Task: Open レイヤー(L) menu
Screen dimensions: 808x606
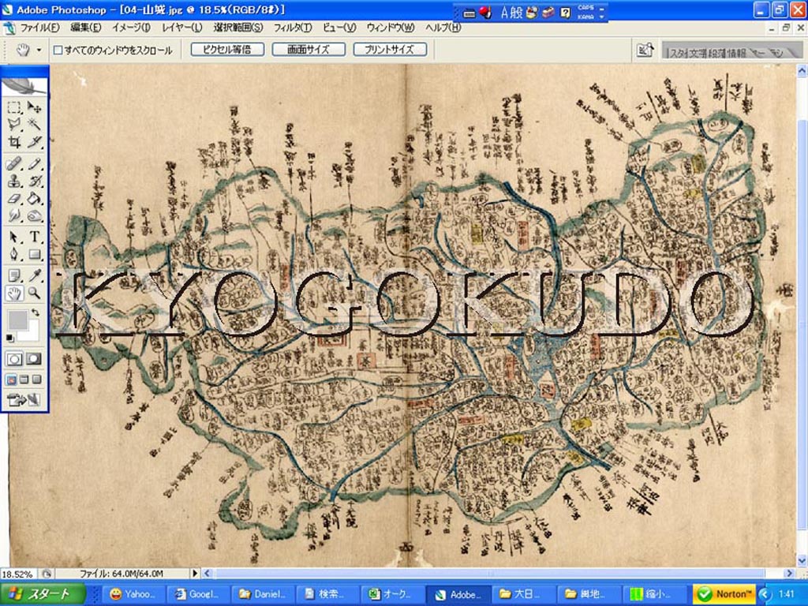Action: [x=182, y=28]
